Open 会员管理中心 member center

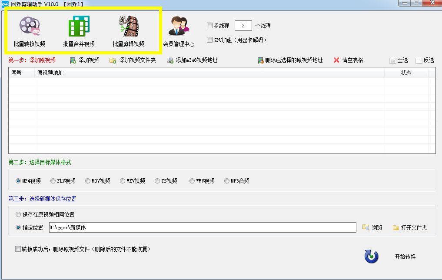(x=179, y=31)
